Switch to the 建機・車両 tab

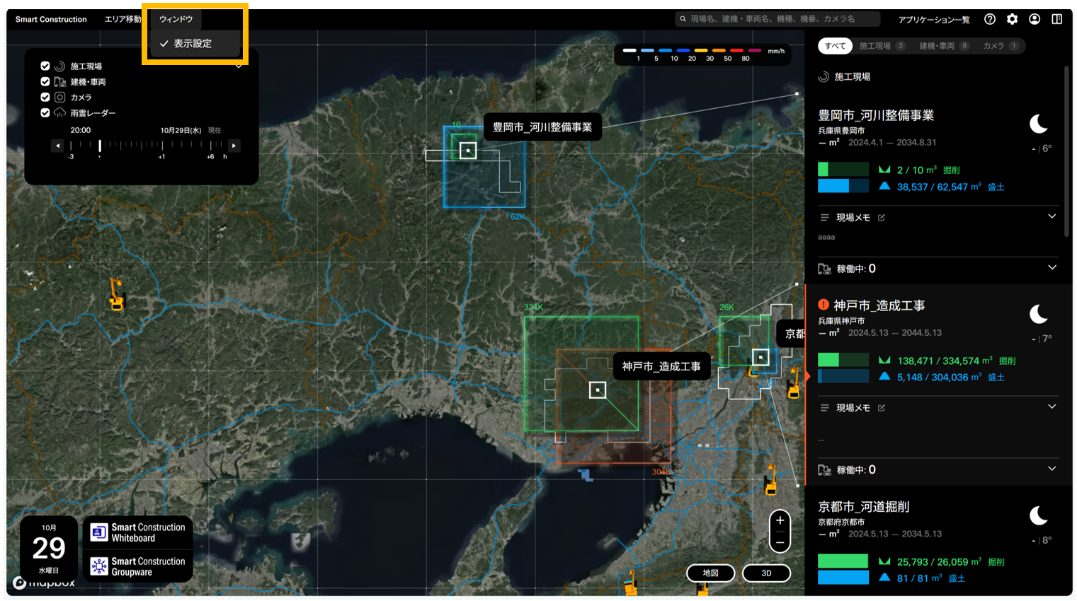coord(942,46)
